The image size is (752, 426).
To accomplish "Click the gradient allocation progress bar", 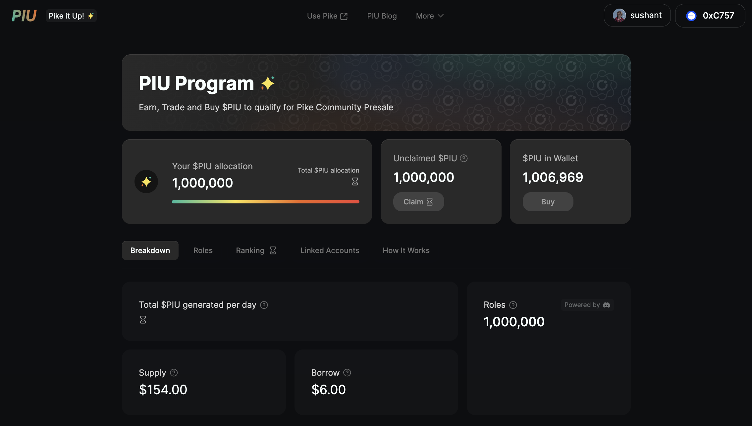I will [266, 202].
